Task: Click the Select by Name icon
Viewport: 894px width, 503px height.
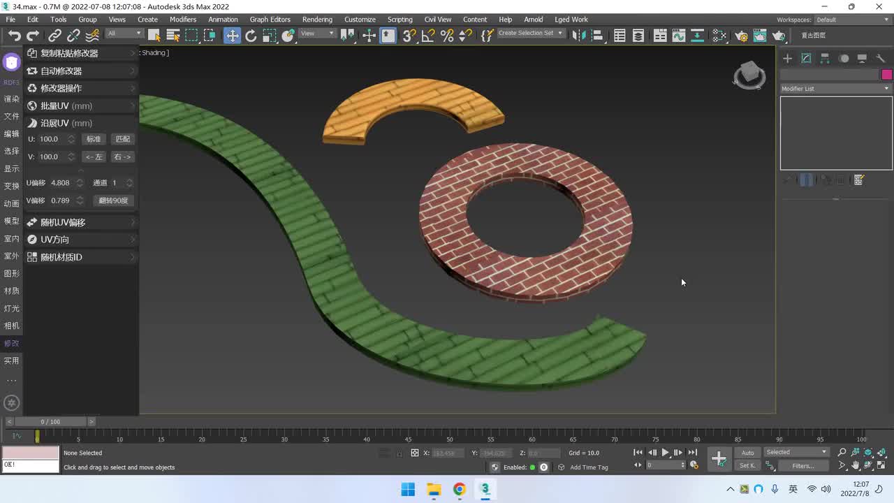Action: (x=173, y=36)
